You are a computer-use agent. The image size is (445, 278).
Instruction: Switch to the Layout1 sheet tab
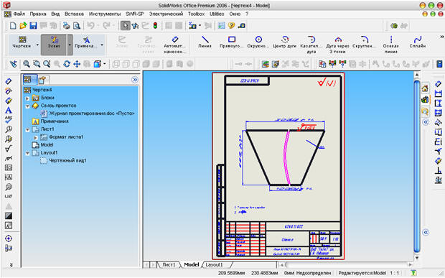[x=215, y=264]
